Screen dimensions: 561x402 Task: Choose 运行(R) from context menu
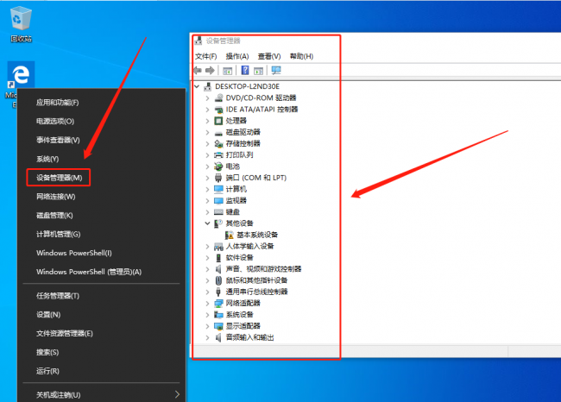coord(47,371)
